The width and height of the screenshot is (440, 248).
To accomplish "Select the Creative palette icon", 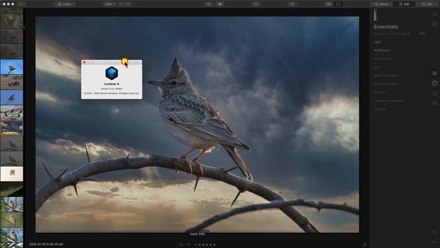I will pos(434,83).
